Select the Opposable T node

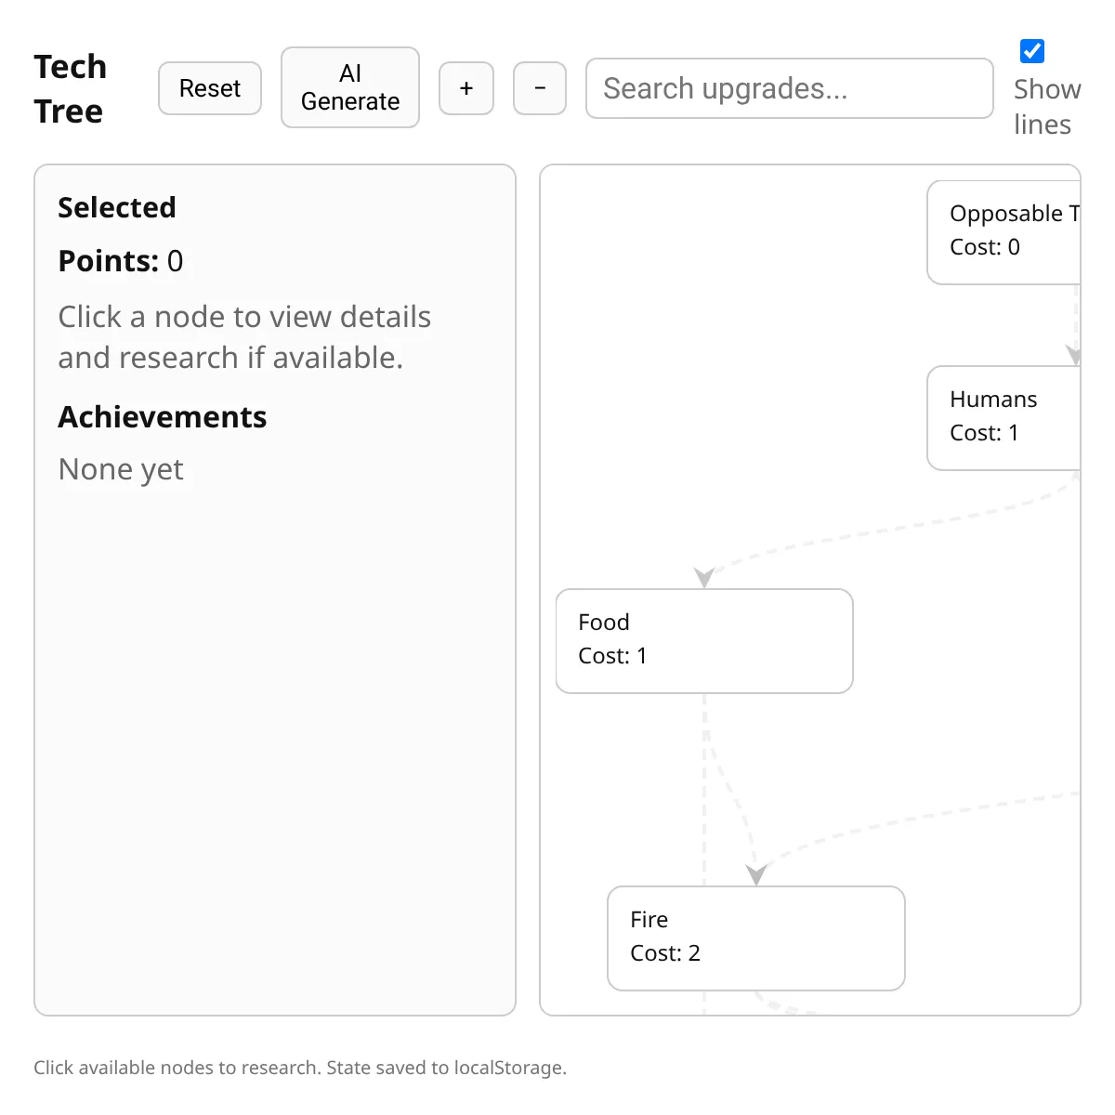click(1004, 232)
